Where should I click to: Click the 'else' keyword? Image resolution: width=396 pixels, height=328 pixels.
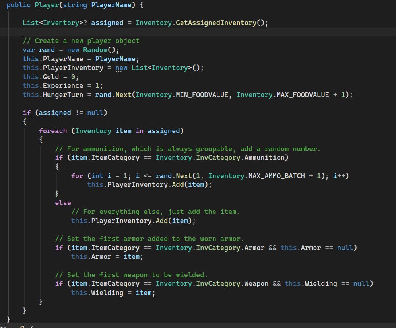click(x=63, y=203)
